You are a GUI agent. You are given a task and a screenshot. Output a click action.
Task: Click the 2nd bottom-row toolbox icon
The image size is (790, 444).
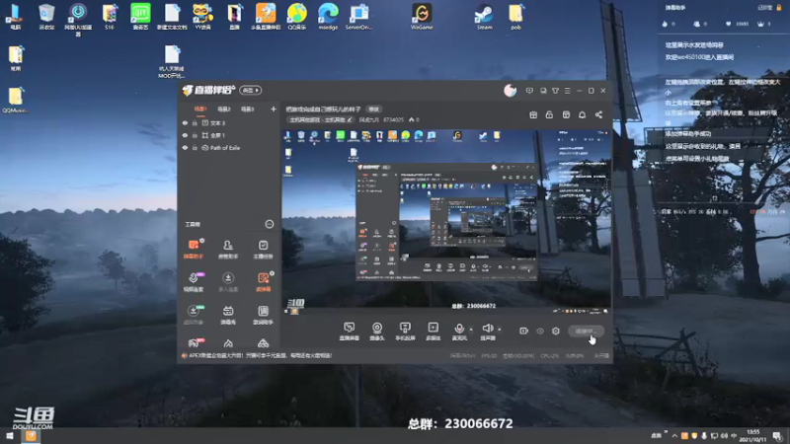[228, 343]
